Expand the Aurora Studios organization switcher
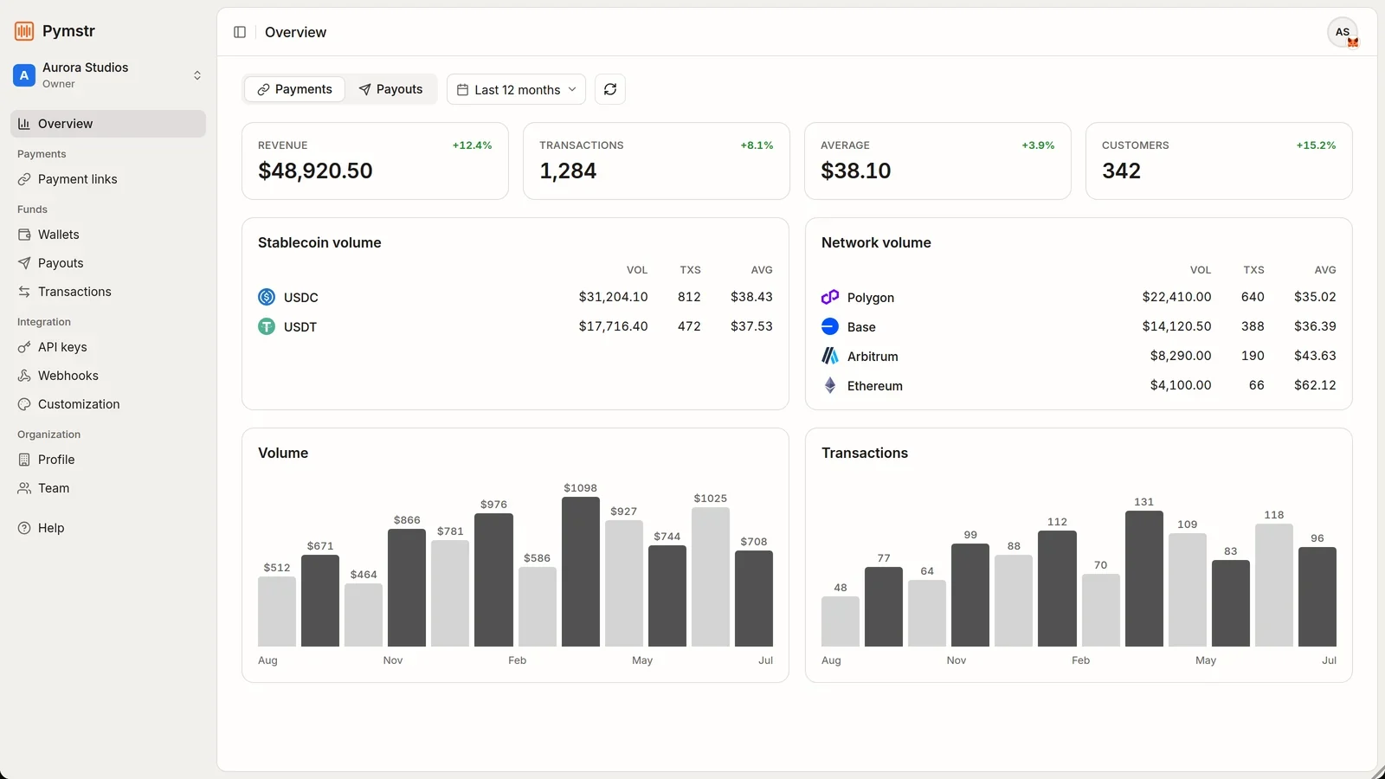1385x779 pixels. (x=108, y=75)
